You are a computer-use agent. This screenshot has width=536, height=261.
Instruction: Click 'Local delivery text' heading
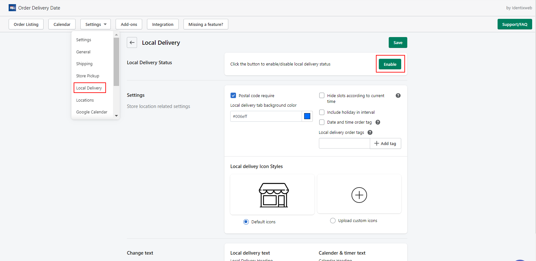(x=250, y=253)
